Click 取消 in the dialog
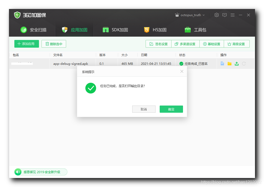Image resolution: width=264 pixels, height=187 pixels. 144,109
